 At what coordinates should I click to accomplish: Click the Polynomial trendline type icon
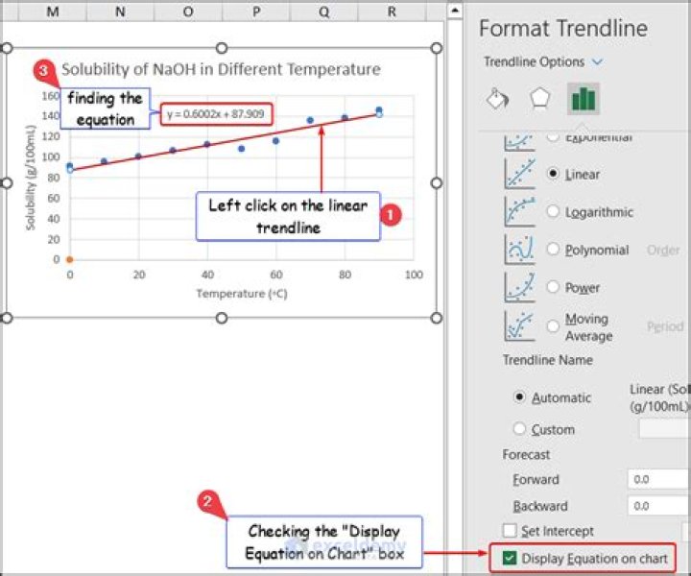pos(520,250)
